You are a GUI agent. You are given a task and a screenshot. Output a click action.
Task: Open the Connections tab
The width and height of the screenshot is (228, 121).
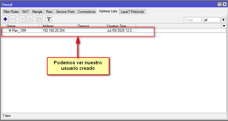87,11
